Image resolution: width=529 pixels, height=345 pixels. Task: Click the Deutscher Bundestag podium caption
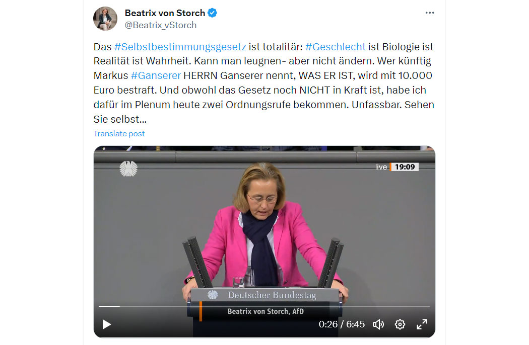coord(272,295)
